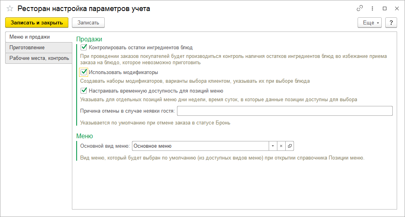Add this form to favorites with the star
This screenshot has width=405, height=217.
pyautogui.click(x=10, y=8)
